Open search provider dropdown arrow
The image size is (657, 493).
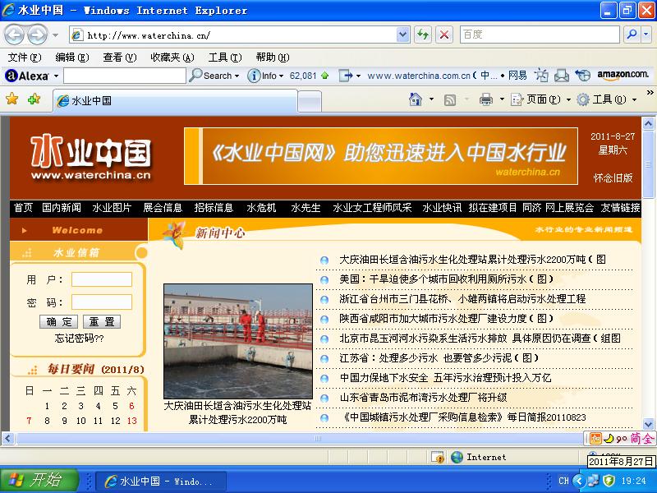pos(646,35)
